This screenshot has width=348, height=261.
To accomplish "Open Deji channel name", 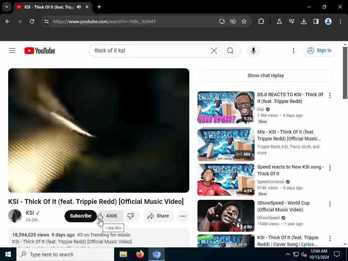I will [261, 109].
